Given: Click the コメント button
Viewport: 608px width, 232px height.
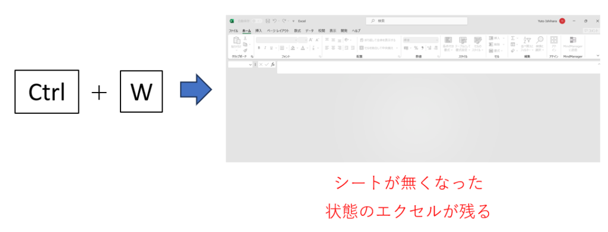Looking at the screenshot, I should (x=592, y=31).
